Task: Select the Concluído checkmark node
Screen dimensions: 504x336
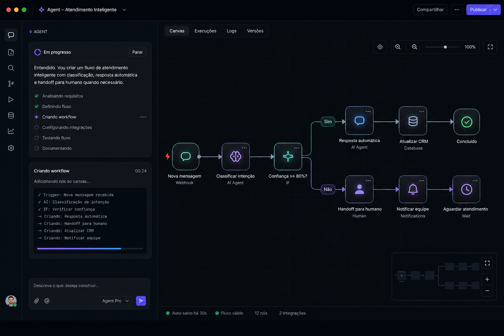Action: pos(467,122)
